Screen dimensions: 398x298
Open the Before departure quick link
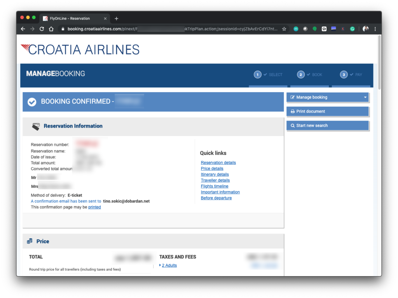[x=216, y=198]
